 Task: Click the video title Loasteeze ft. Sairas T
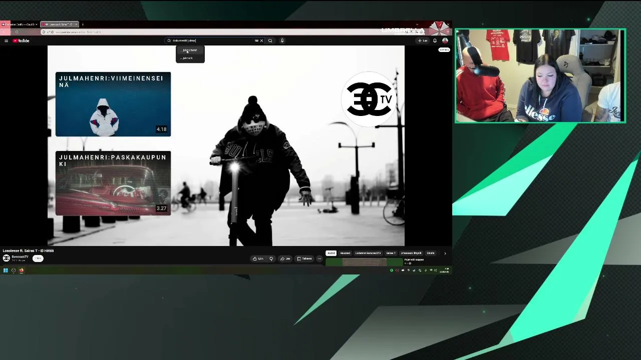click(28, 250)
